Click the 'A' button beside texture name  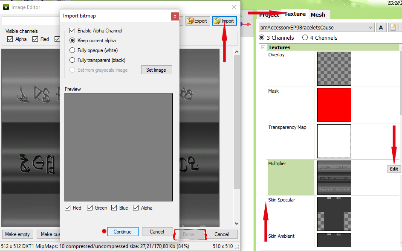click(381, 28)
